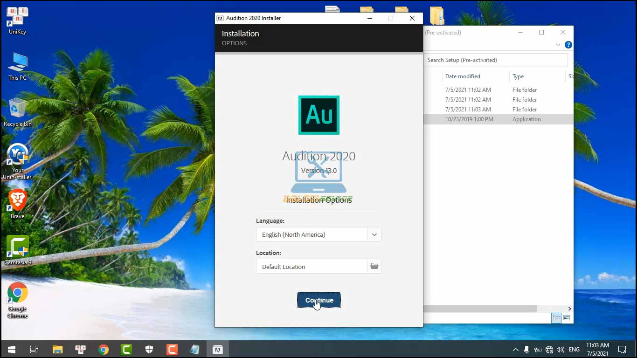This screenshot has height=358, width=637.
Task: Open the Camtasia 9 desktop shortcut
Action: click(x=18, y=250)
